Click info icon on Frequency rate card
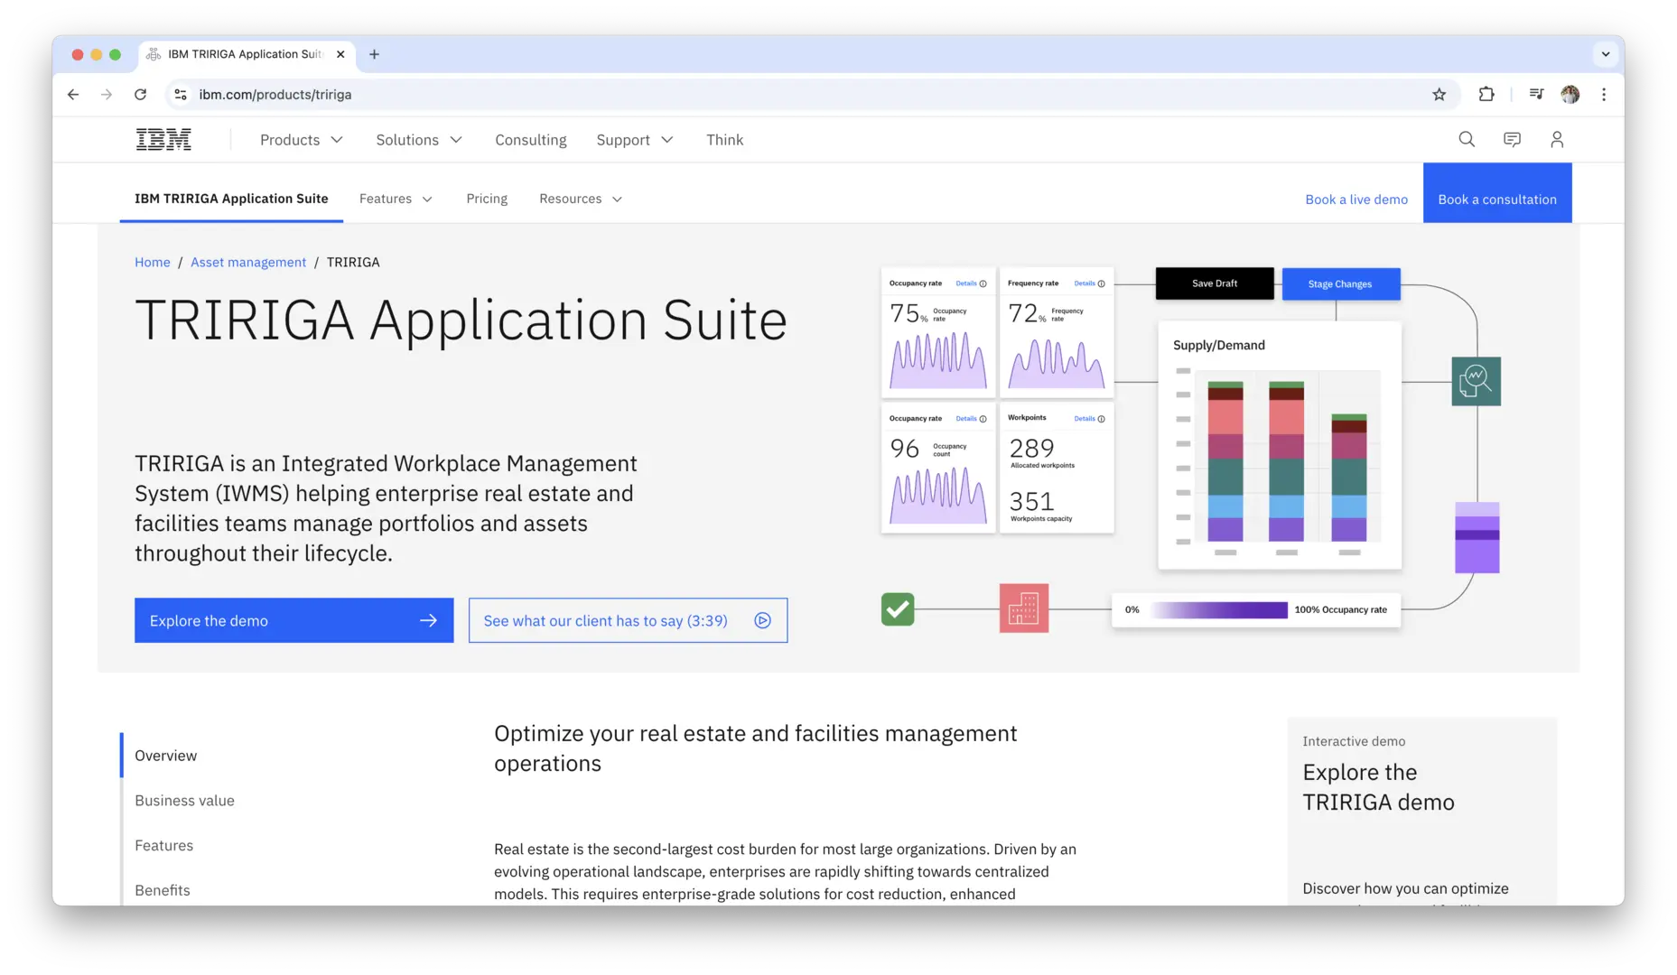Image resolution: width=1677 pixels, height=975 pixels. [x=1101, y=283]
